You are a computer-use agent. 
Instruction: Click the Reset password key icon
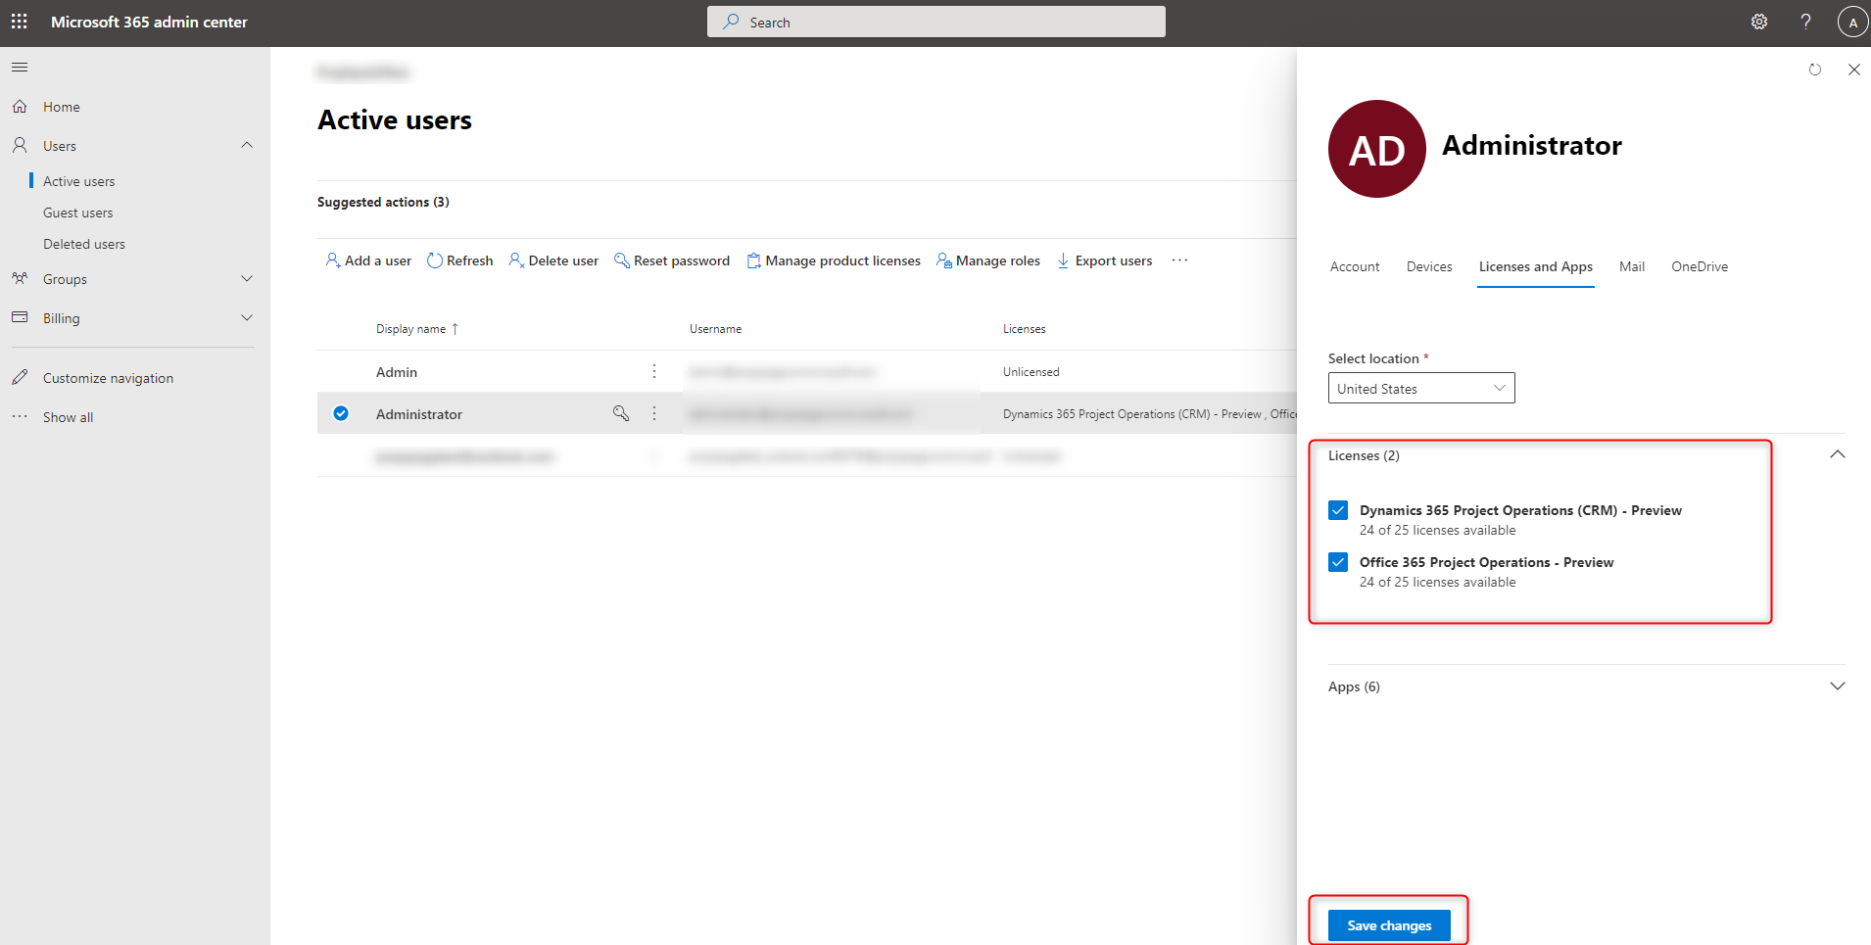tap(621, 260)
